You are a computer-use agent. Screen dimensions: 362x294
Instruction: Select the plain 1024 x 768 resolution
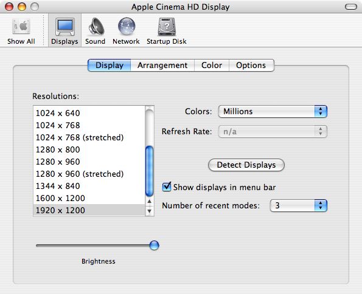[x=89, y=126]
